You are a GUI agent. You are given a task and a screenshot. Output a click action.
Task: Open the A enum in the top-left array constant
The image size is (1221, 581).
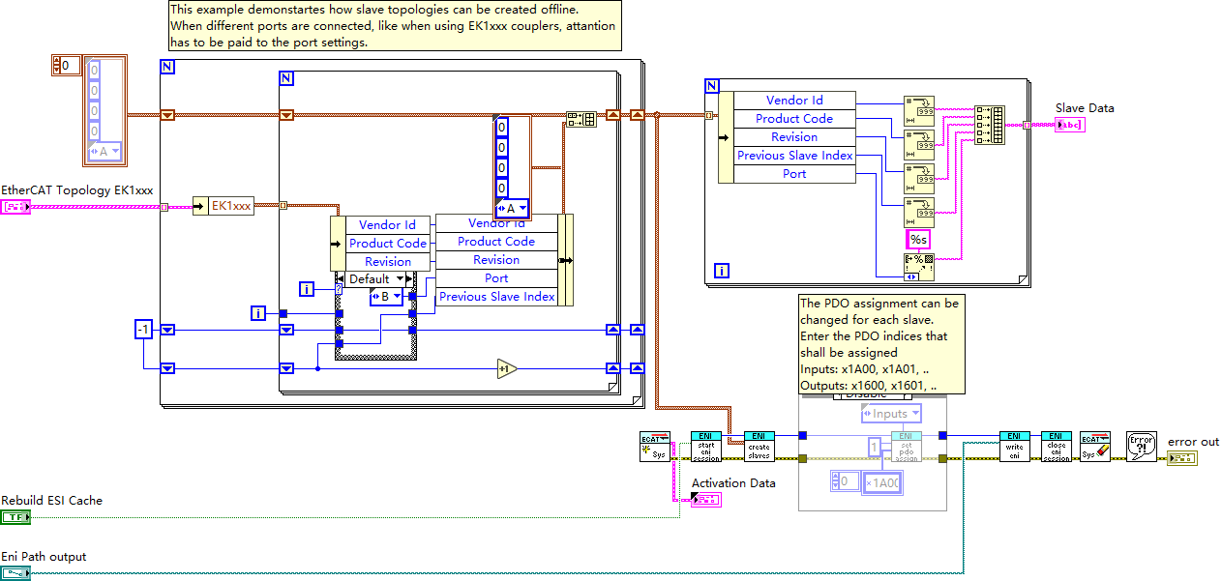click(x=104, y=152)
